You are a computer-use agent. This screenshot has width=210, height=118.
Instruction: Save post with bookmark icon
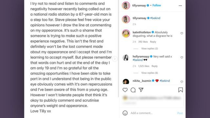(x=180, y=90)
